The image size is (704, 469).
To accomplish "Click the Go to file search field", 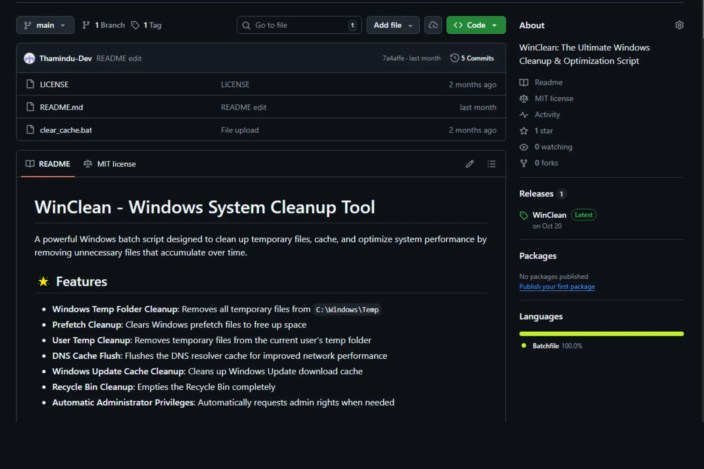I will [298, 25].
